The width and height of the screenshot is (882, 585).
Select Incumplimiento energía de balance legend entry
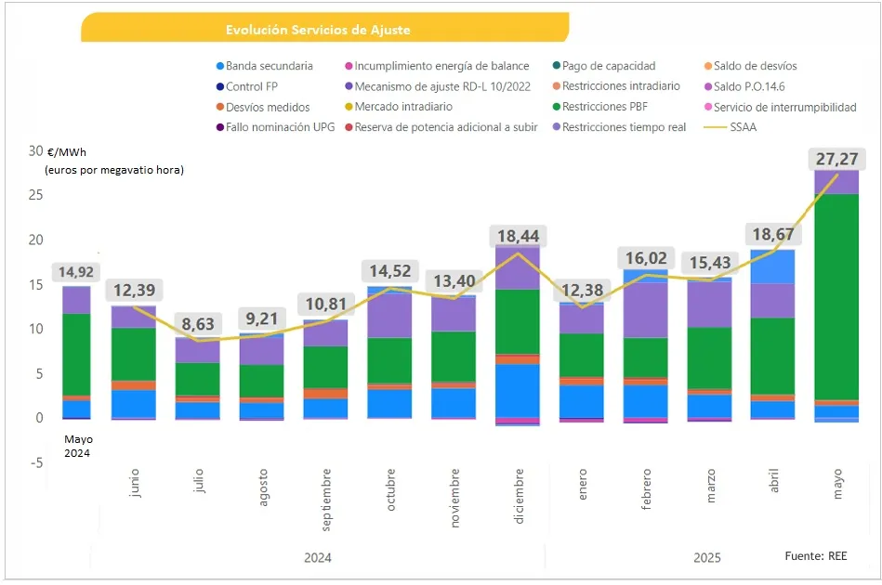pyautogui.click(x=437, y=66)
